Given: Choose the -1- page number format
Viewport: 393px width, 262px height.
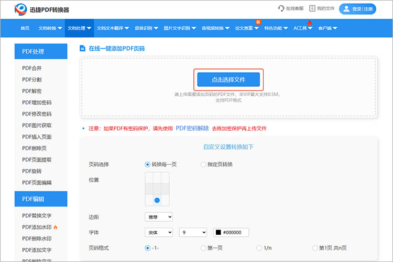Looking at the screenshot, I should point(147,248).
